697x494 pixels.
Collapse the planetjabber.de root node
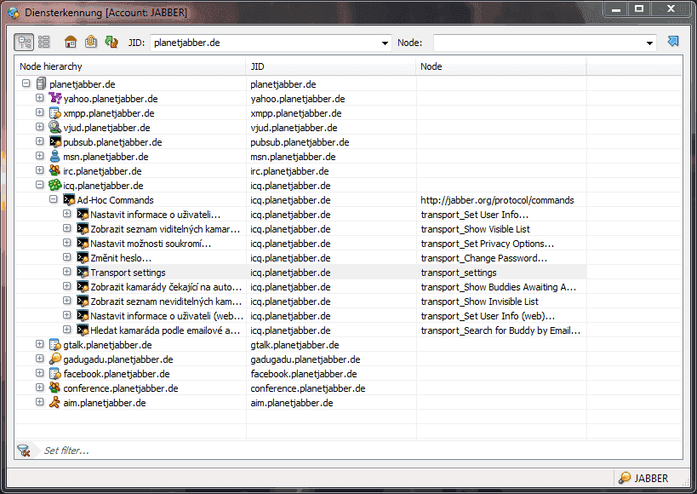coord(26,83)
